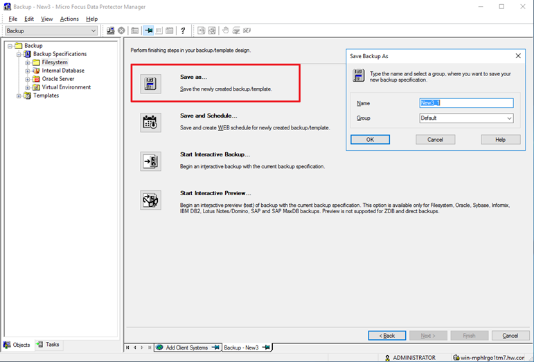Collapse the Backup Specifications node

(19, 55)
